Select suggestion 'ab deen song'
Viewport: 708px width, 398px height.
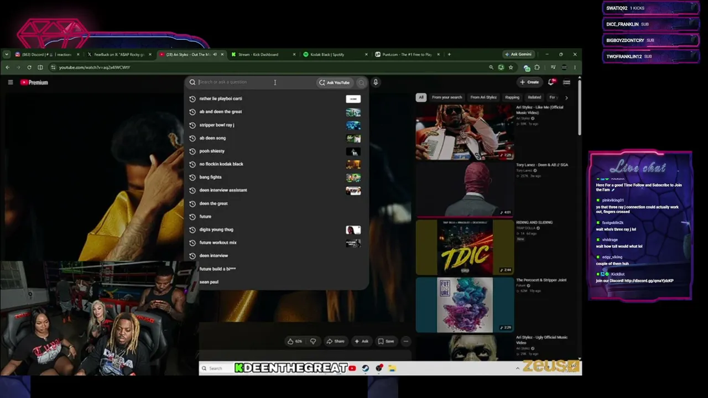[277, 138]
